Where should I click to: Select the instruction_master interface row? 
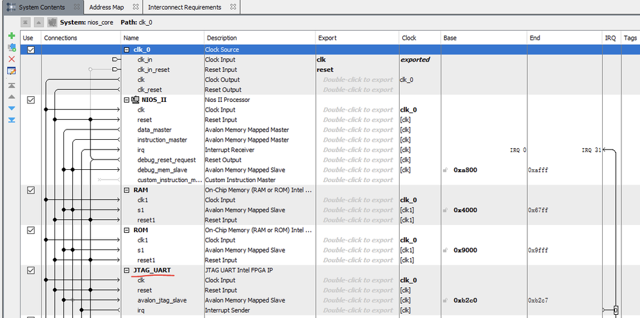click(x=162, y=140)
